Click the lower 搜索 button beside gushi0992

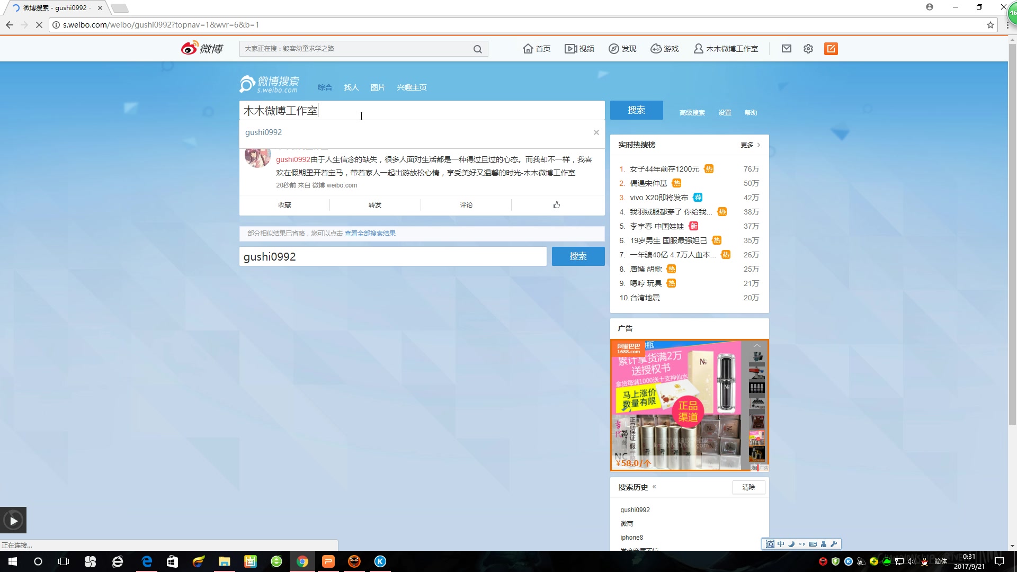pos(578,256)
